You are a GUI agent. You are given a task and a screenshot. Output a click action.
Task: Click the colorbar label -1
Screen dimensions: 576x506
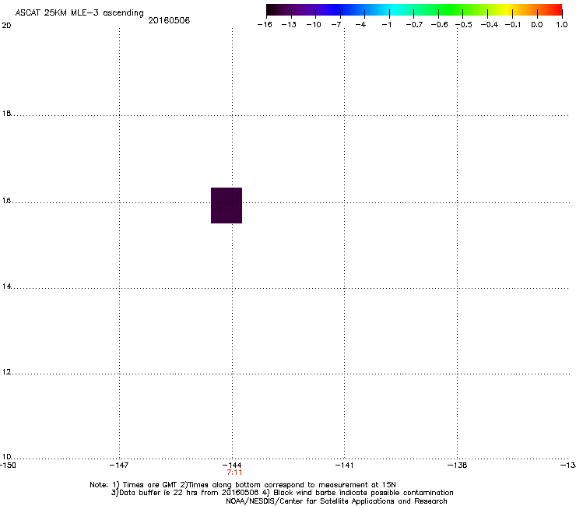(x=386, y=25)
